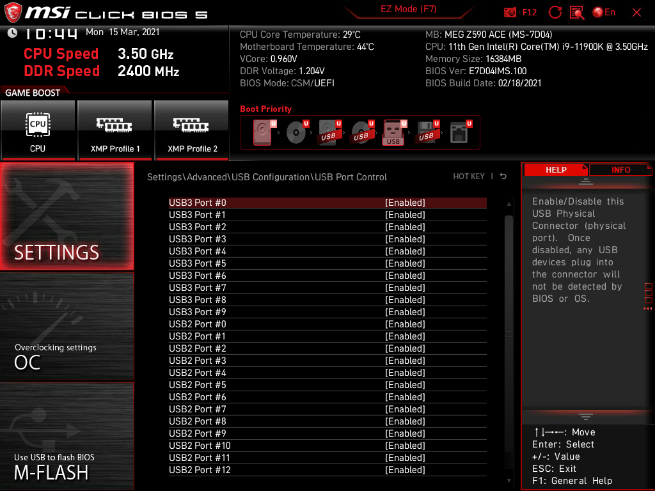655x491 pixels.
Task: Click the MSI dragon shield logo
Action: [x=13, y=13]
